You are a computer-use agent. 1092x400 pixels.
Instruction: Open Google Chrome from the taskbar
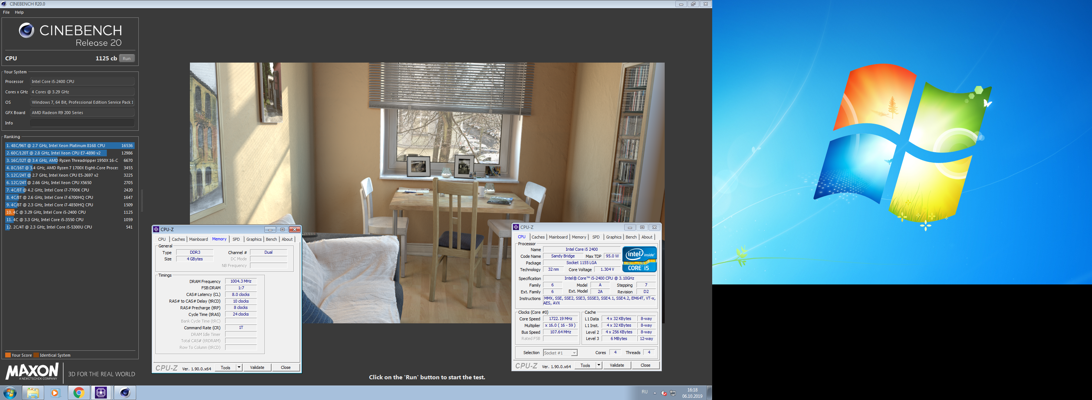[x=78, y=393]
